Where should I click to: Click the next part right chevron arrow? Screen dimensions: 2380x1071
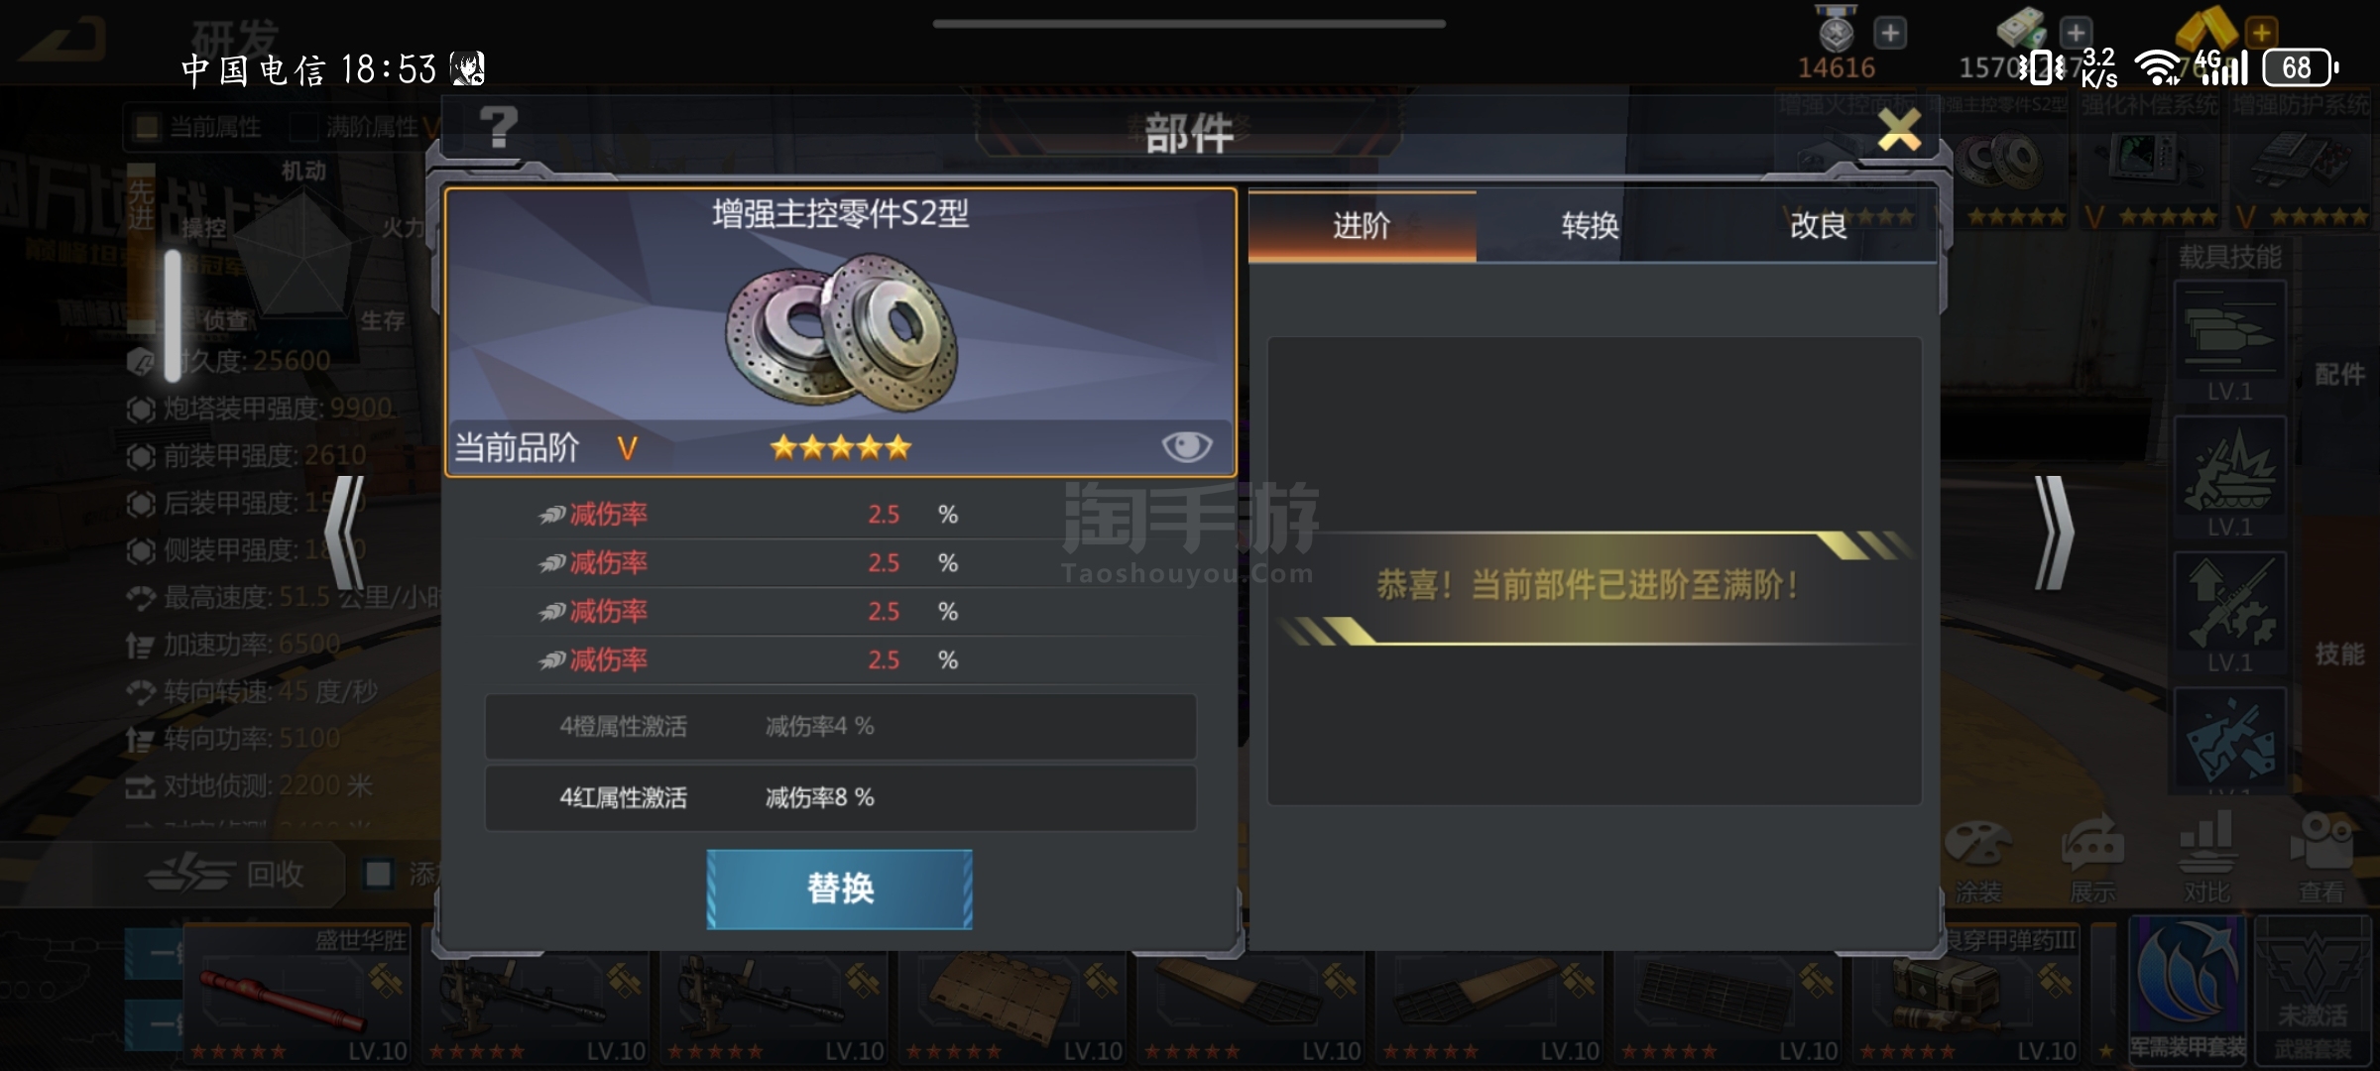pos(2054,534)
